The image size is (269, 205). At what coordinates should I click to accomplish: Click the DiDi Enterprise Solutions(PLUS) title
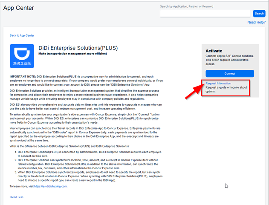coord(78,48)
